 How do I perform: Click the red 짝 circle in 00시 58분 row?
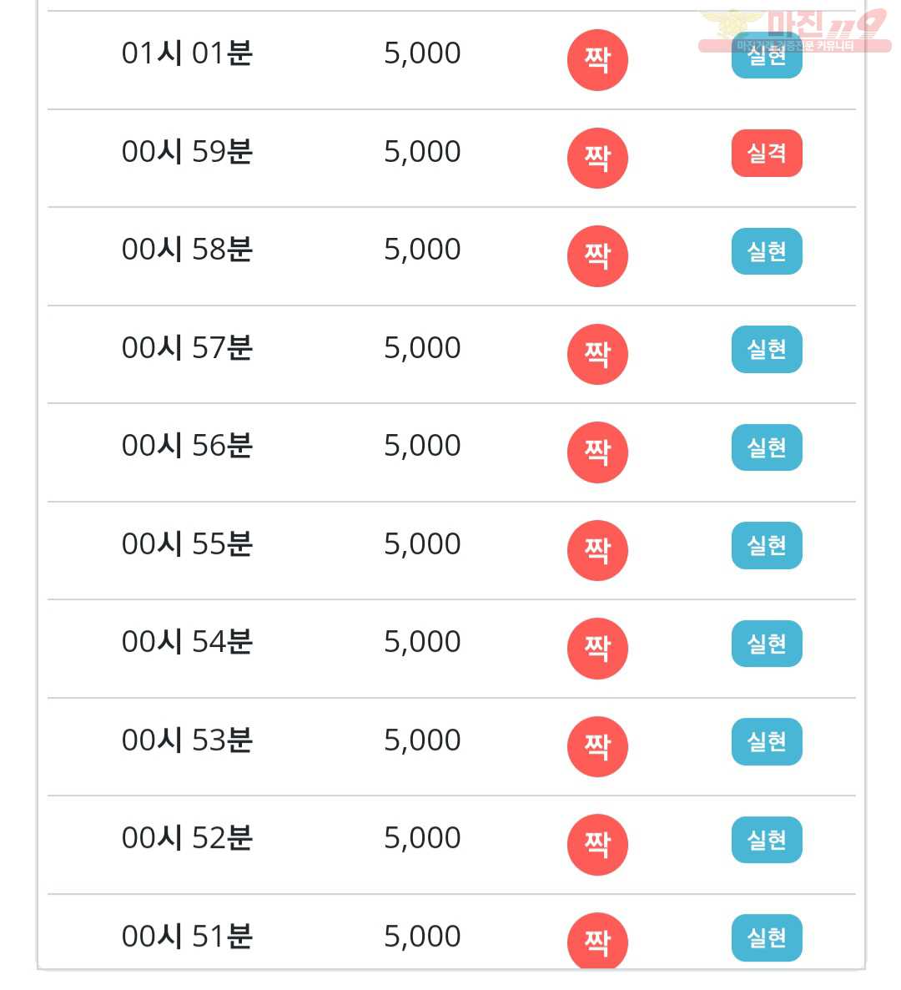(x=596, y=255)
